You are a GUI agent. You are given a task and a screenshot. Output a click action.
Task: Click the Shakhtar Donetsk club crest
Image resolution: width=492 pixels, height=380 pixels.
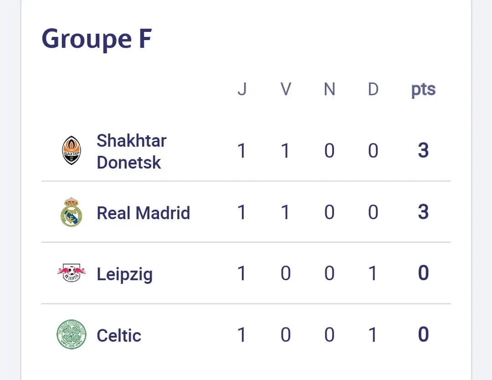[72, 150]
